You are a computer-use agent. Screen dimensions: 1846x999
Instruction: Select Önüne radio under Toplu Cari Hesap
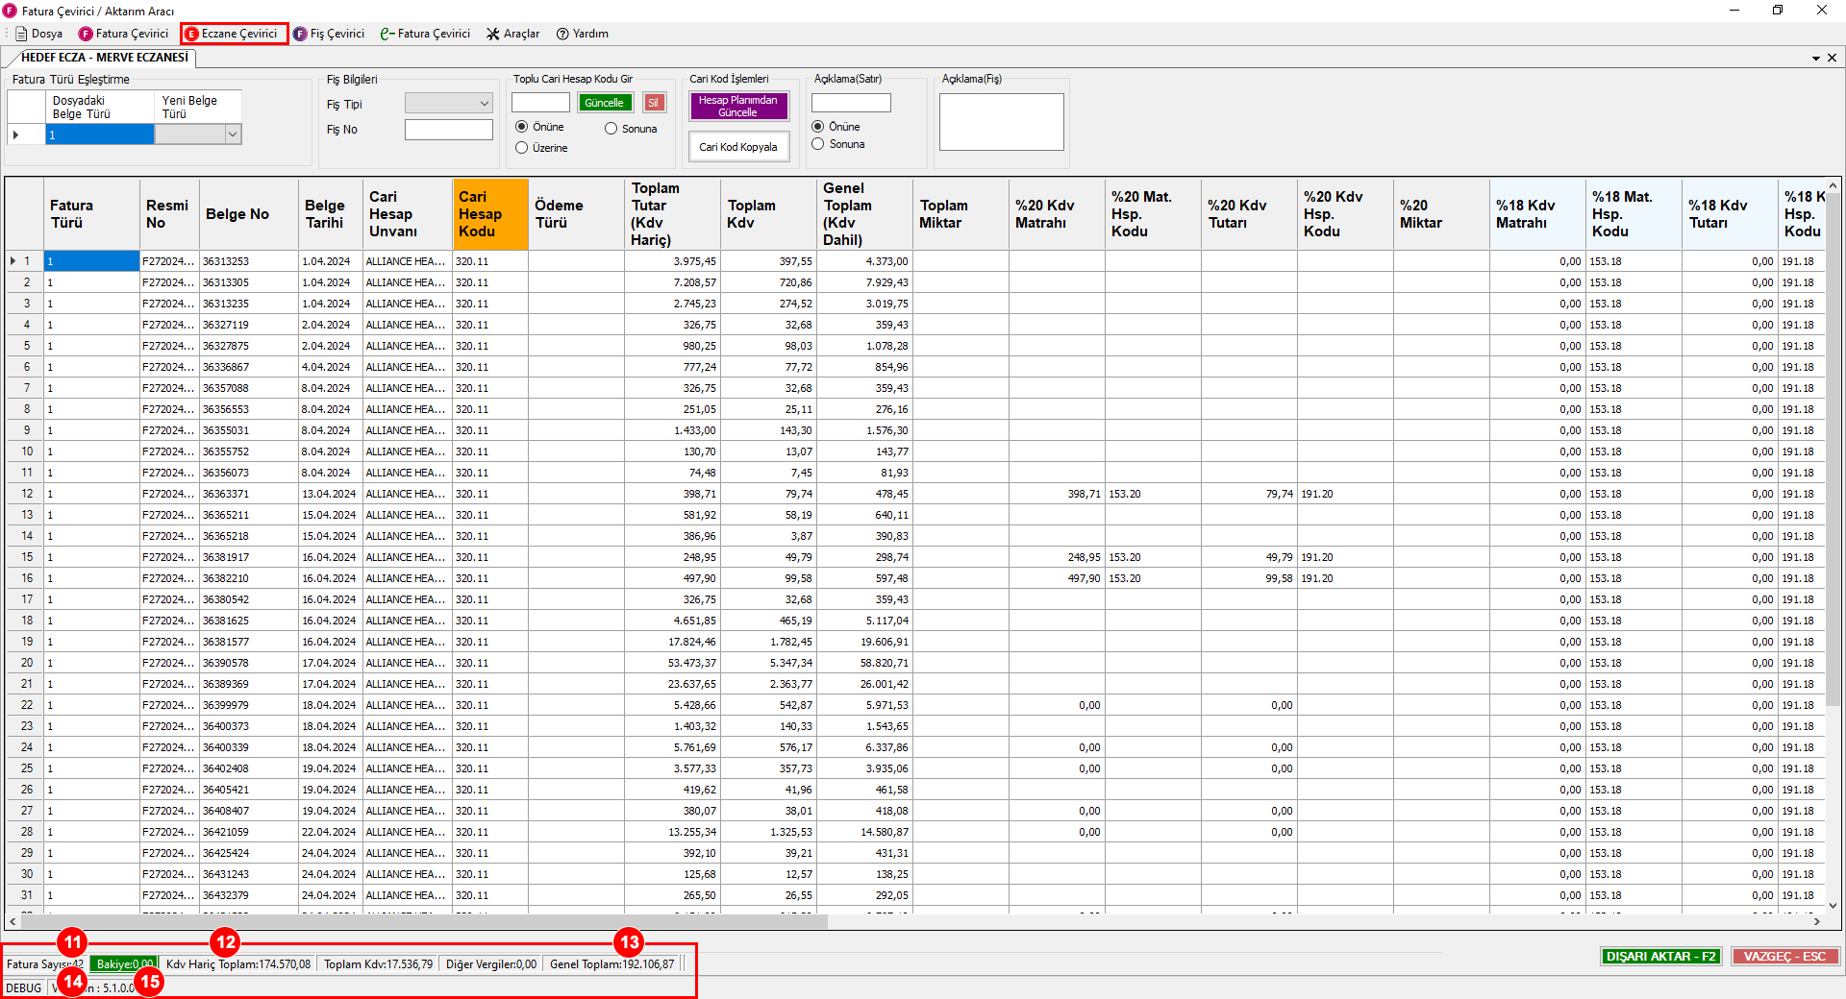pos(521,127)
